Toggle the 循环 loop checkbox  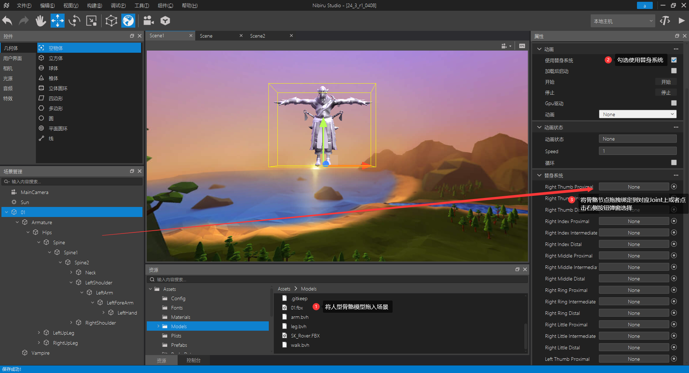[x=674, y=163]
